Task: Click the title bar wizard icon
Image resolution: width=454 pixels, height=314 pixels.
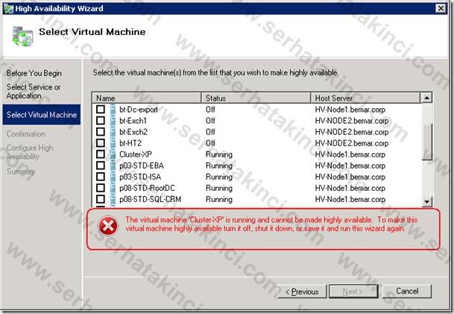Action: [x=8, y=9]
